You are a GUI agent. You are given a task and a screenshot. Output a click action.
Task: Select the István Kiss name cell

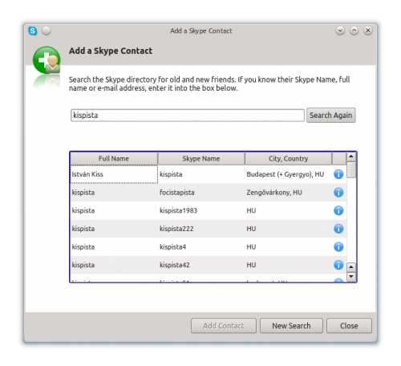(x=114, y=174)
